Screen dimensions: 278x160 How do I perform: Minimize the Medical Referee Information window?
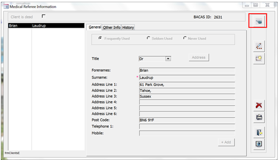[x=247, y=5]
